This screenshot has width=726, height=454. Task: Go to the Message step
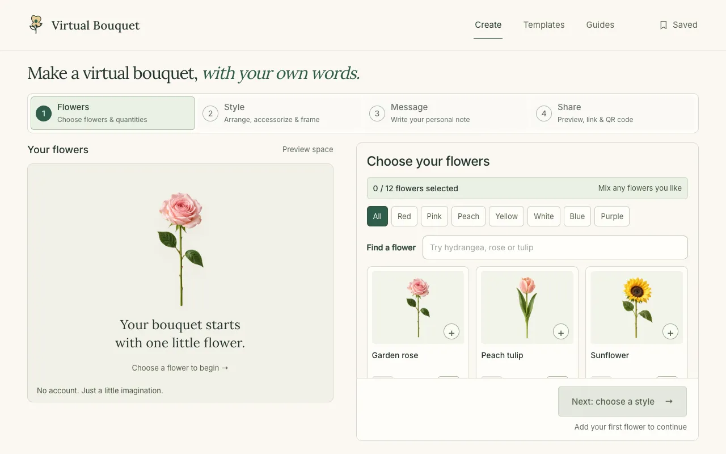[446, 113]
